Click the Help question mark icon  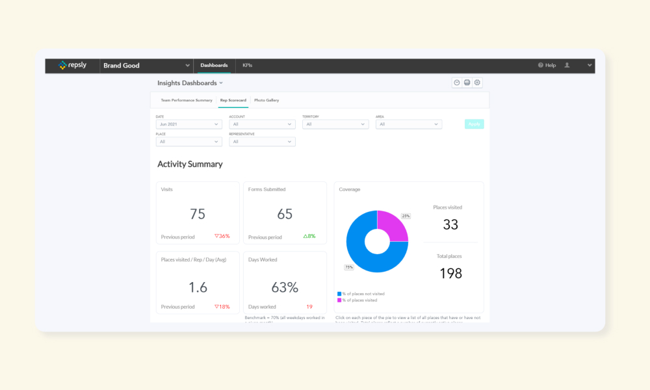(x=541, y=65)
